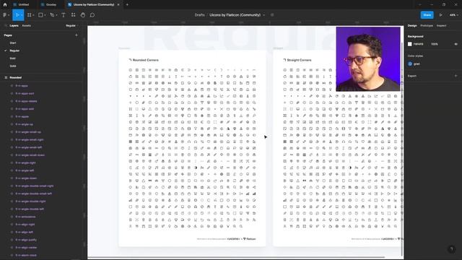Image resolution: width=462 pixels, height=260 pixels.
Task: Open the Solid page
Action: 13,66
